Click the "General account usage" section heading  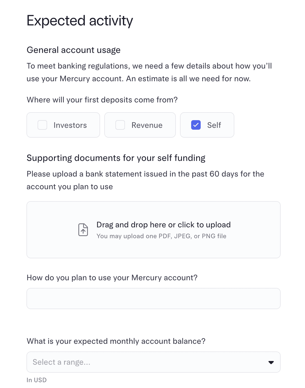74,50
